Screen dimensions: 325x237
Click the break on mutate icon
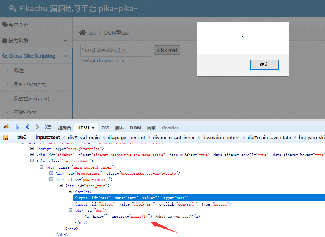pos(6,138)
